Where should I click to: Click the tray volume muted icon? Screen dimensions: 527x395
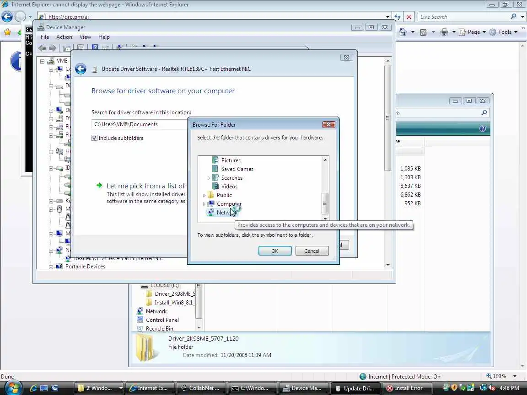pos(492,388)
